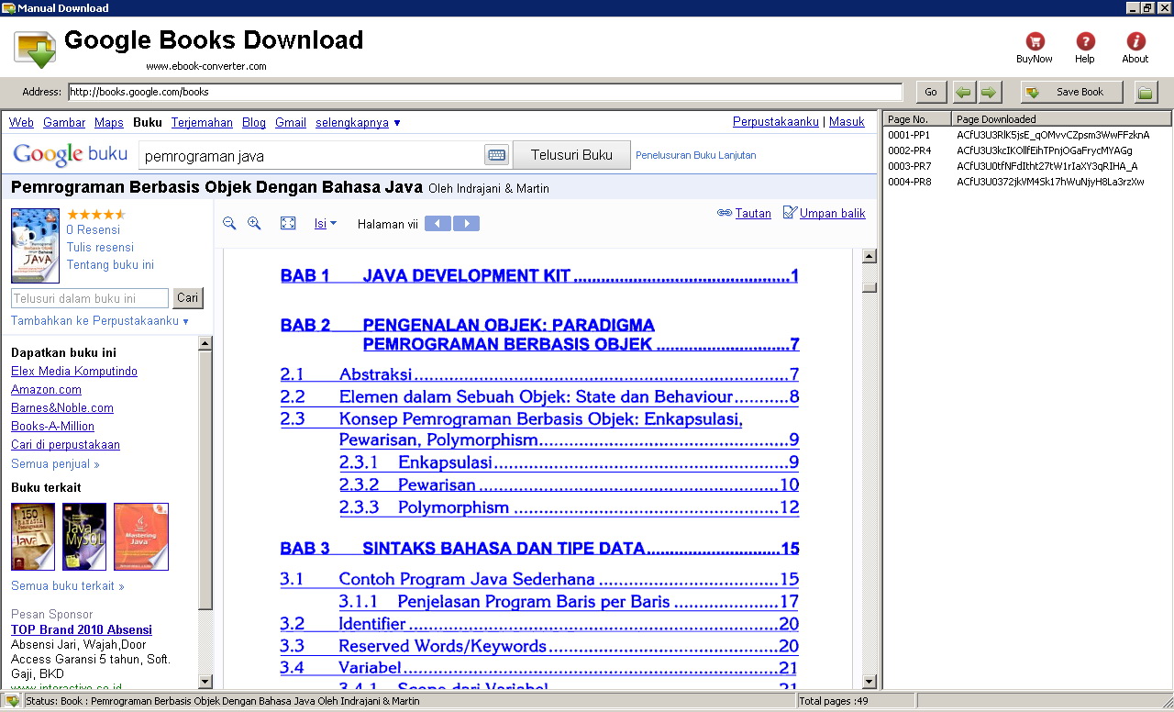This screenshot has width=1174, height=712.
Task: Click the Google Books search box
Action: (311, 156)
